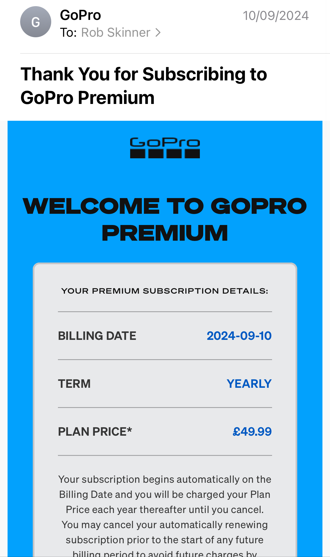Tap the 'To:' label in the header
The image size is (330, 557).
(x=68, y=33)
